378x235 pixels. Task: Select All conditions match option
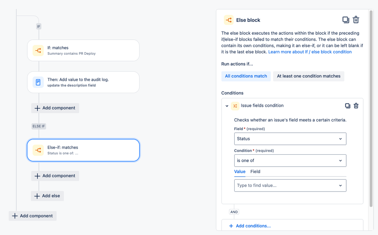pyautogui.click(x=246, y=76)
